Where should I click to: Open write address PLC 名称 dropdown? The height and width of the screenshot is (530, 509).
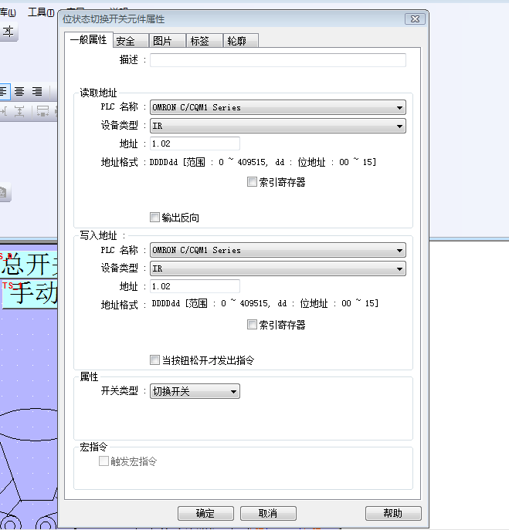tap(399, 251)
